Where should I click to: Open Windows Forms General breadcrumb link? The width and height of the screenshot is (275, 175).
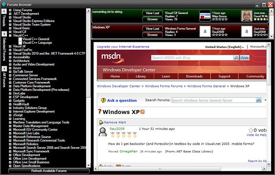click(x=206, y=86)
